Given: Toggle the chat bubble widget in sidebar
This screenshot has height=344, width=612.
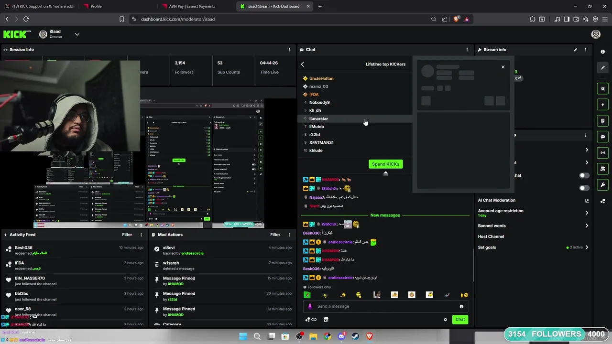Looking at the screenshot, I should (x=603, y=137).
